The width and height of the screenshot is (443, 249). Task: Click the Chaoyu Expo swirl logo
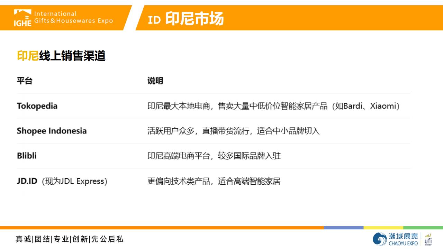coord(380,239)
